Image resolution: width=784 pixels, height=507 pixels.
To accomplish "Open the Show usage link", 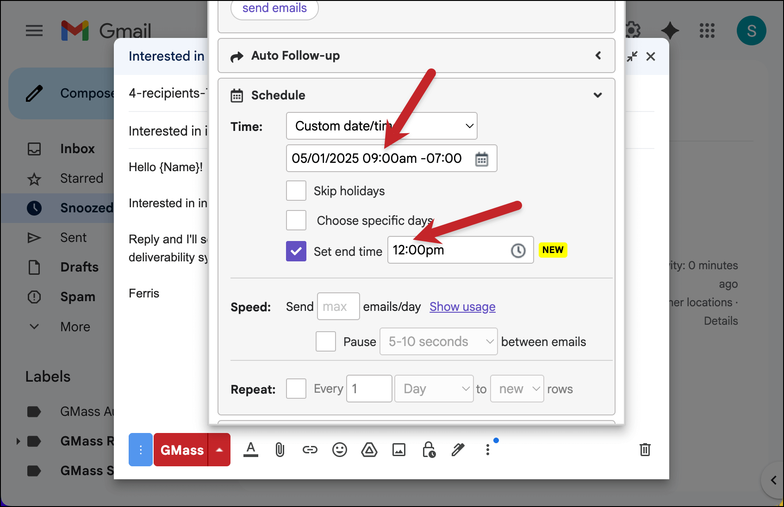I will tap(462, 307).
